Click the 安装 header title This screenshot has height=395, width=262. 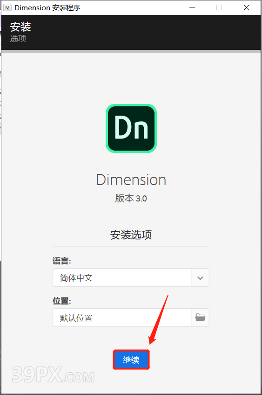[x=20, y=27]
